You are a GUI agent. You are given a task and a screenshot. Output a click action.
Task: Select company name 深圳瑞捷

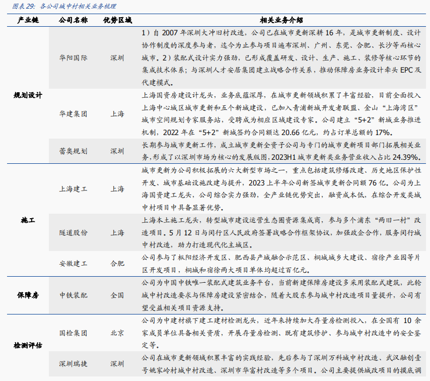coord(73,363)
